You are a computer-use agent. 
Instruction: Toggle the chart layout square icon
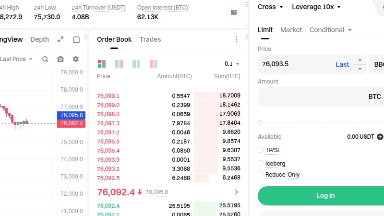76,40
